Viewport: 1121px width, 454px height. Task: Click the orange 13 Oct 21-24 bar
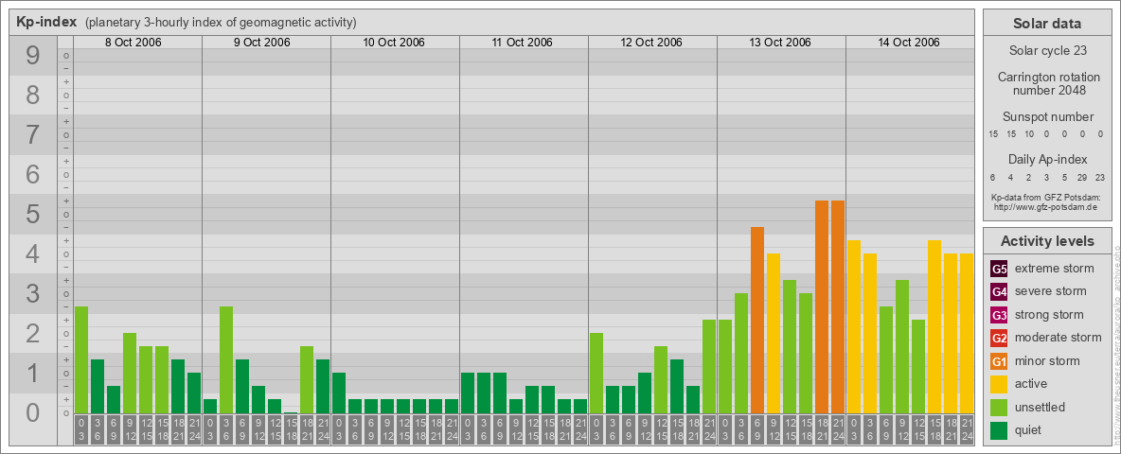pyautogui.click(x=838, y=307)
